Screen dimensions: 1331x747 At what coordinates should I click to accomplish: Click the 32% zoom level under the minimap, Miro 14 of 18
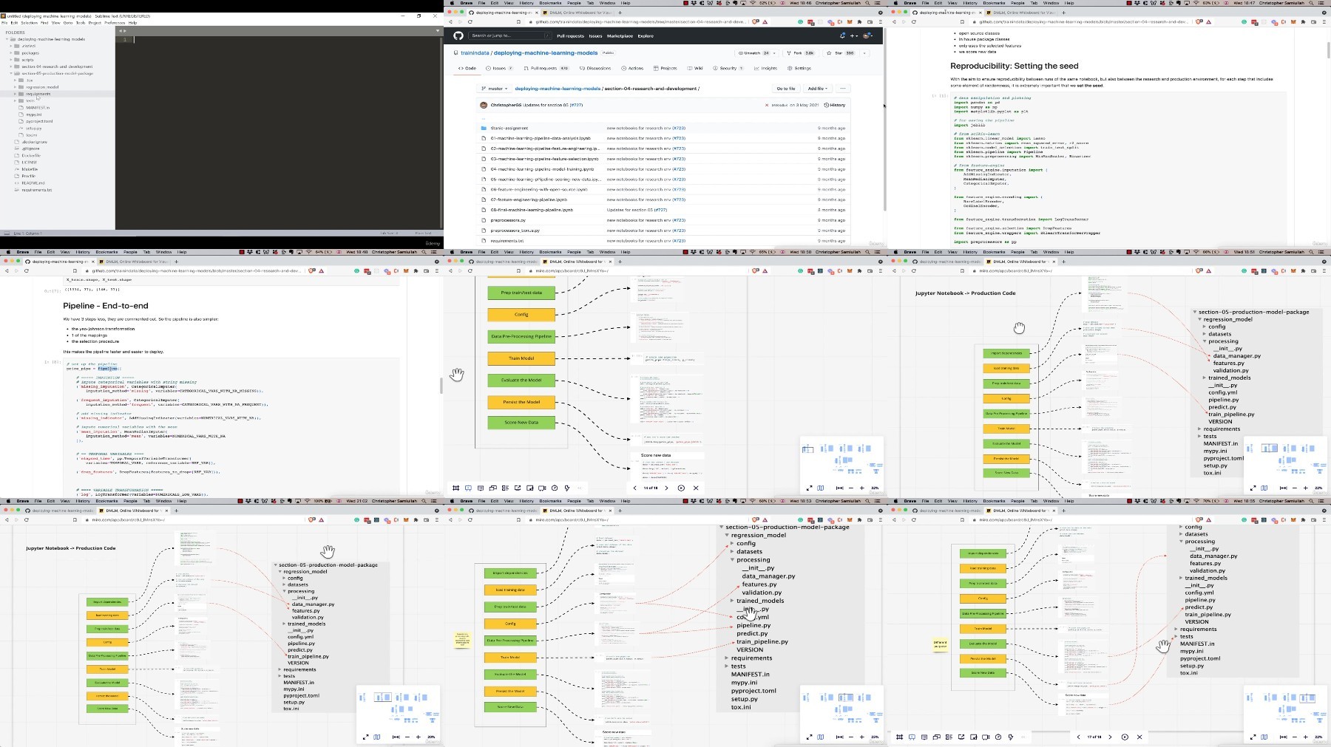pyautogui.click(x=875, y=488)
